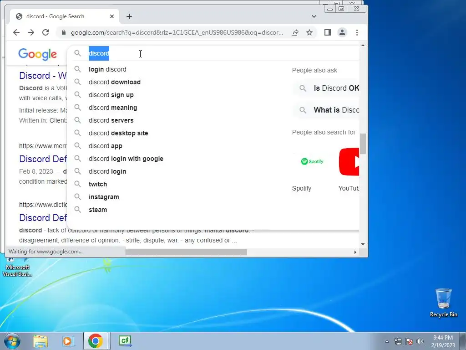Viewport: 466px width, 350px height.
Task: Open the network tray icon
Action: [398, 341]
